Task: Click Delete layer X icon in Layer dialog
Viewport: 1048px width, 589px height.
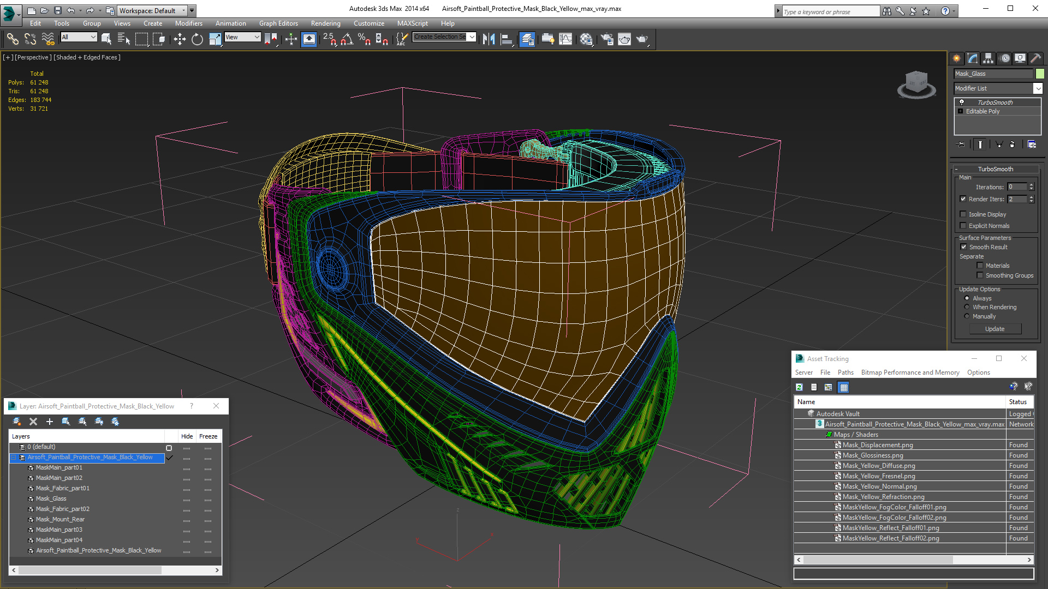Action: (33, 422)
